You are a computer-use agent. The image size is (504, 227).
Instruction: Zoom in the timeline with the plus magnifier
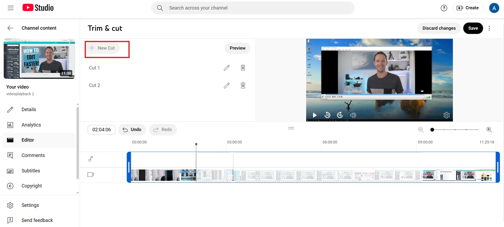tap(489, 130)
